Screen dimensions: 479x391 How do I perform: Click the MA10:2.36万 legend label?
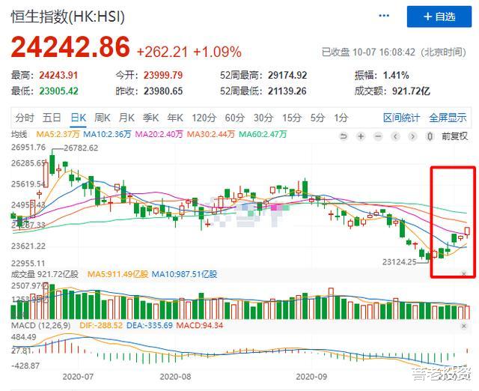(x=107, y=134)
